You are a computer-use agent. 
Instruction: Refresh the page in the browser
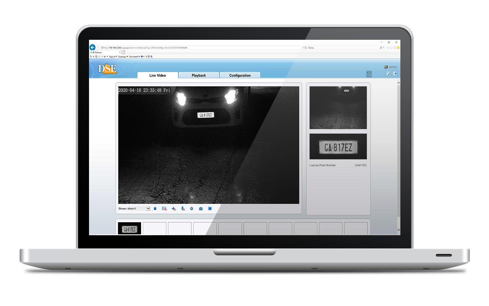click(x=305, y=47)
